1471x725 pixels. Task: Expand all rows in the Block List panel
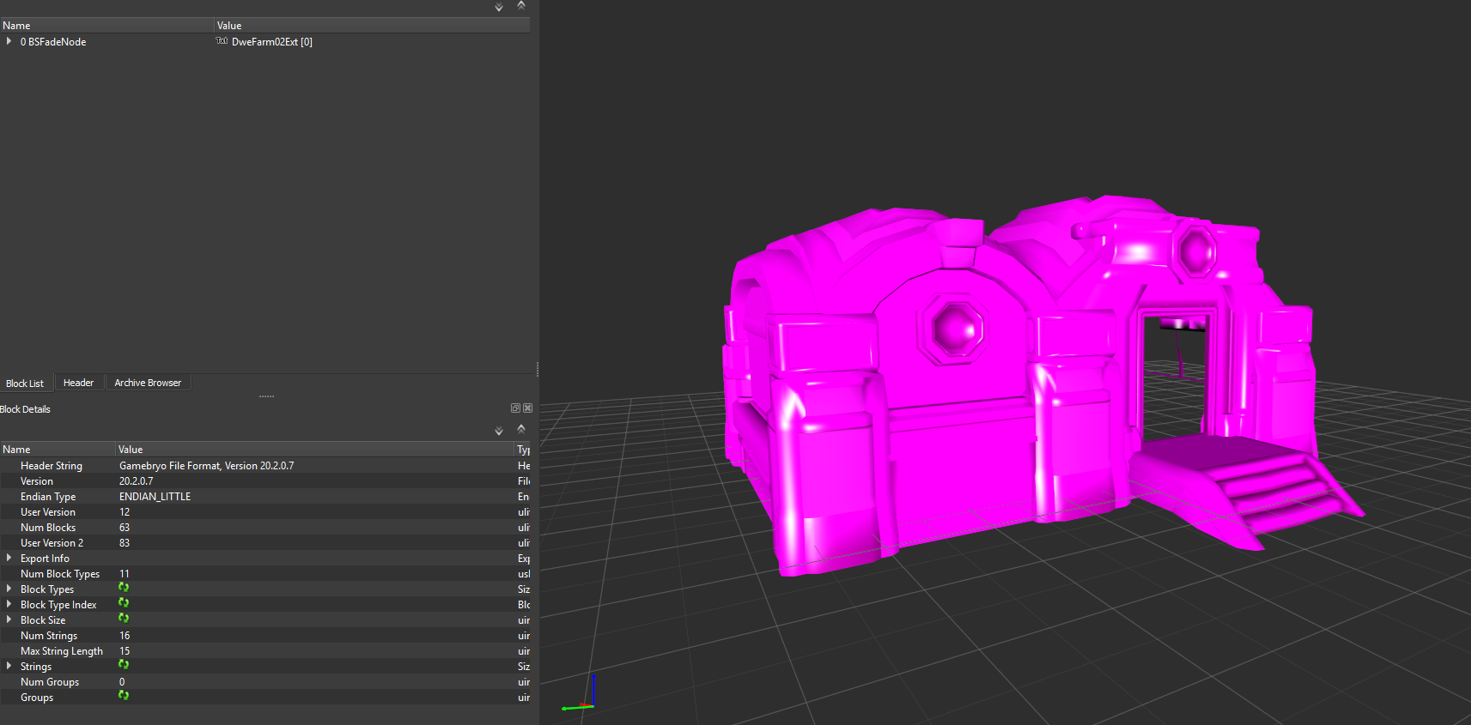tap(499, 7)
